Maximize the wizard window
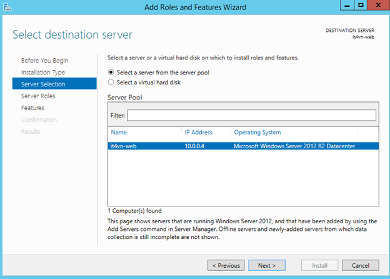Screen dimensions: 390x279 [361, 6]
